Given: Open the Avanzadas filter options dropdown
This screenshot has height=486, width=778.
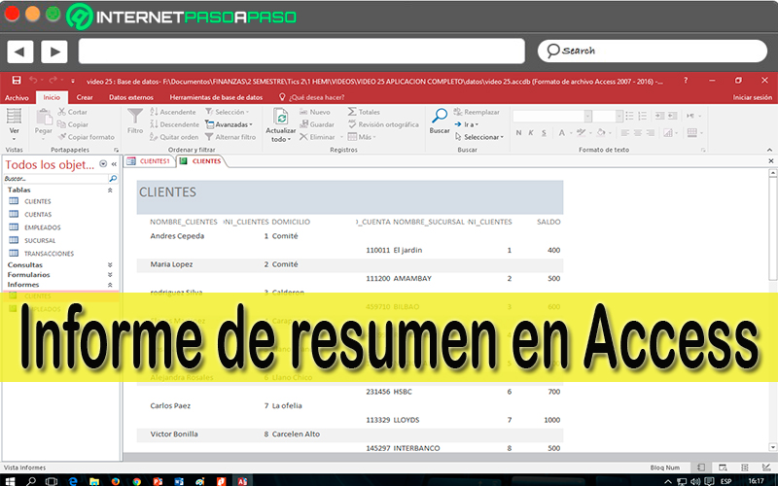Looking at the screenshot, I should (230, 124).
